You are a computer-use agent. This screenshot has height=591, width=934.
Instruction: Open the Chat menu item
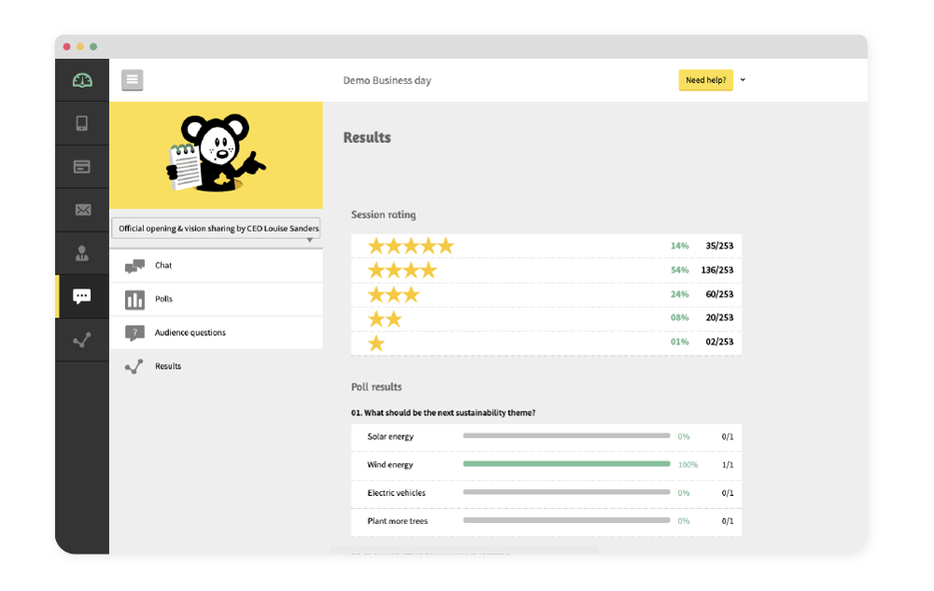[217, 265]
